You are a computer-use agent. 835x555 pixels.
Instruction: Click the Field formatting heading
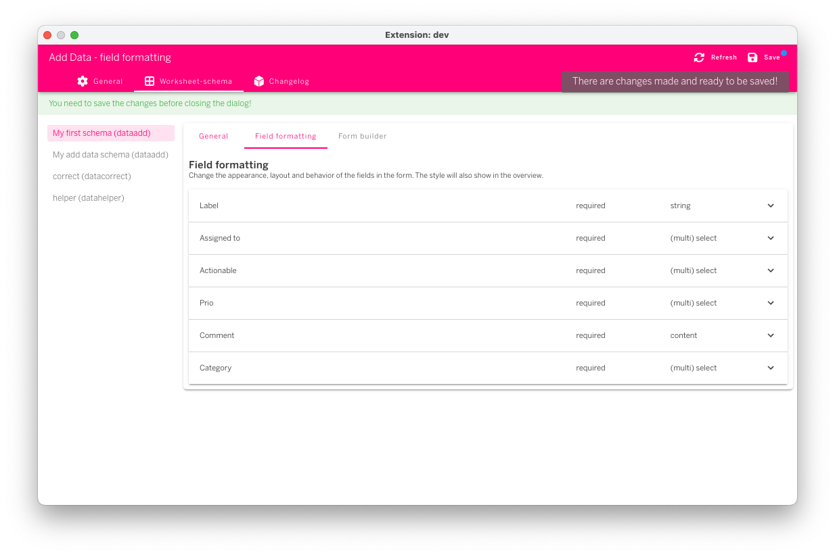(229, 164)
